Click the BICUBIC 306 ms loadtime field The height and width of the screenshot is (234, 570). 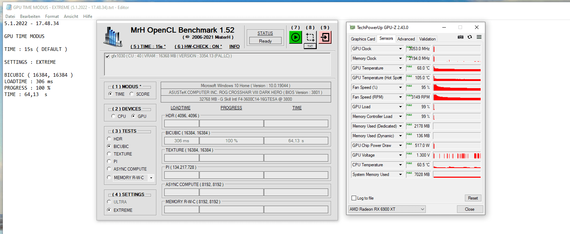(182, 141)
